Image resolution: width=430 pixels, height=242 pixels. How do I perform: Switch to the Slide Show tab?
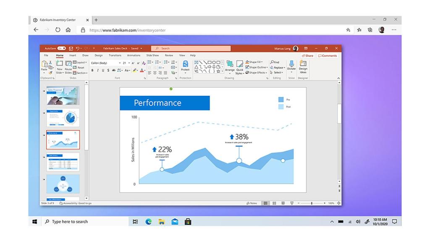point(152,55)
